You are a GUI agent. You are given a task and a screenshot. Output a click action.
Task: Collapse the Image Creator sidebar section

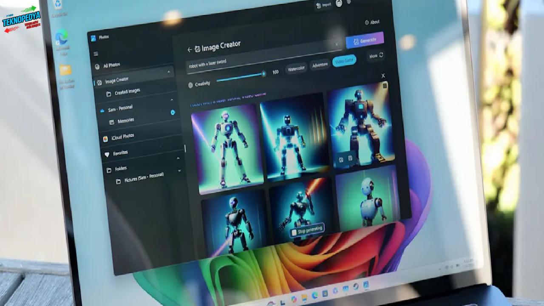point(169,72)
